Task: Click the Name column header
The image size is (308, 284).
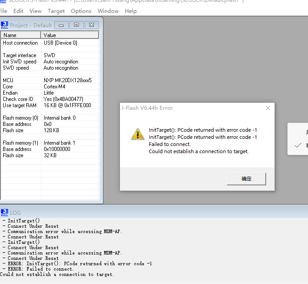Action: click(x=21, y=35)
